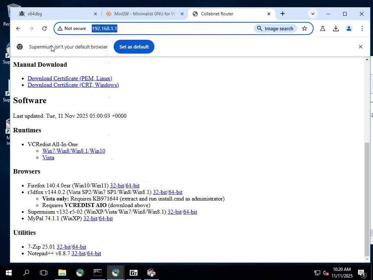Screen dimensions: 373x280
Task: Reload the Collabnet Router page
Action: pos(44,28)
